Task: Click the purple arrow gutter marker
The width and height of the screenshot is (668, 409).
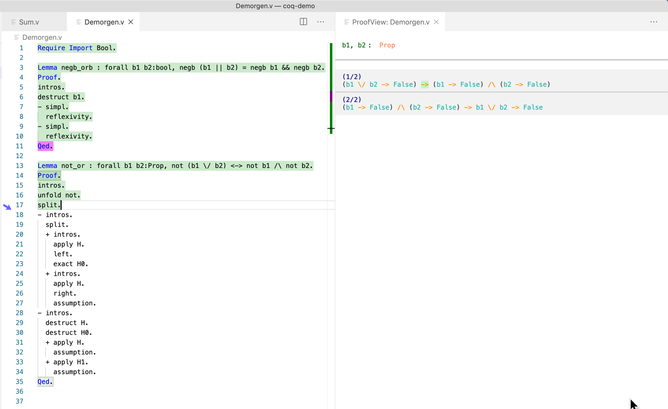Action: pyautogui.click(x=7, y=207)
